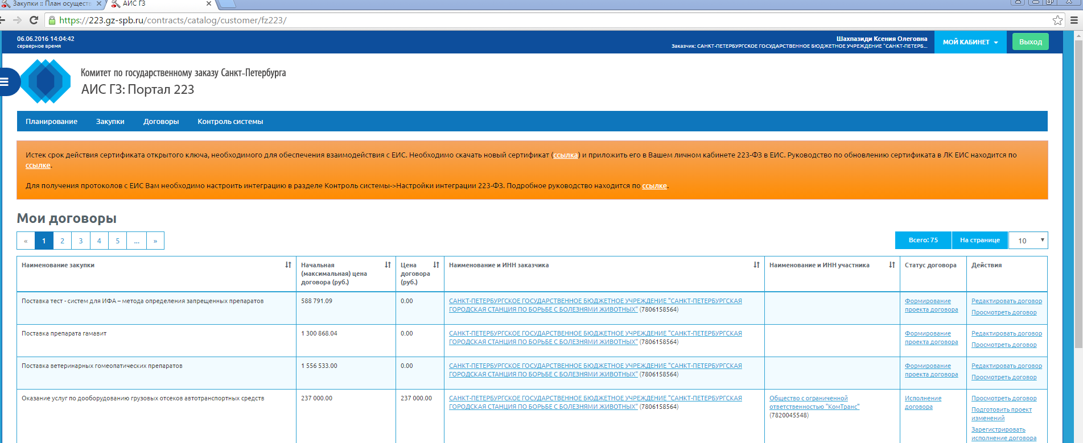The width and height of the screenshot is (1083, 443).
Task: Open the 'ссылке' link for certificate update guide
Action: 38,165
